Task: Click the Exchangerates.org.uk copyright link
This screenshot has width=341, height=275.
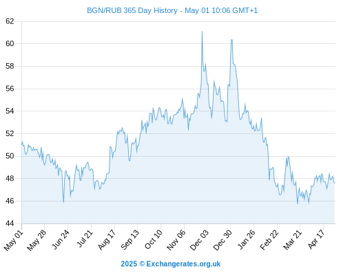Action: pos(170,264)
